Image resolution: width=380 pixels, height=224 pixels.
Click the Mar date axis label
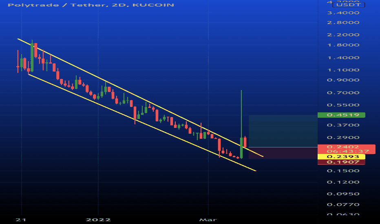coord(208,220)
